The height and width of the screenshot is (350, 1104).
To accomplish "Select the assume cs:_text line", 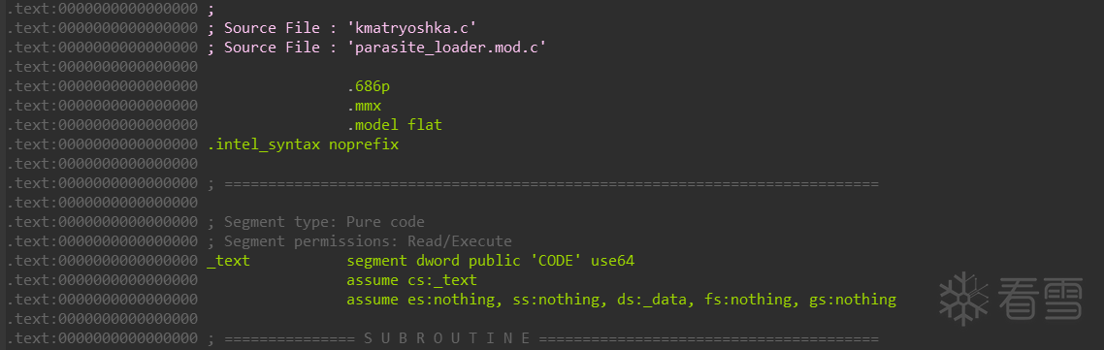I will [412, 280].
